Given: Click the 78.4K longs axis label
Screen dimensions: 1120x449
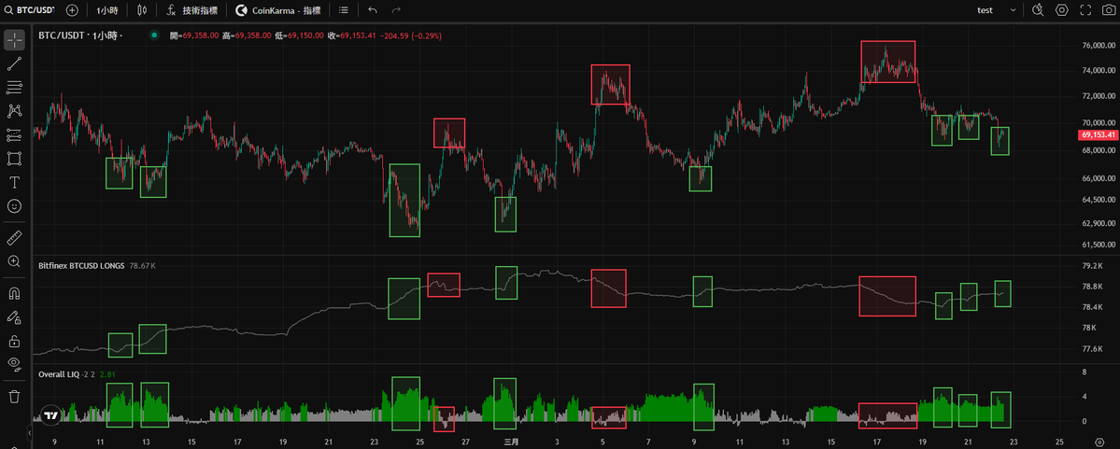Looking at the screenshot, I should coord(1092,308).
